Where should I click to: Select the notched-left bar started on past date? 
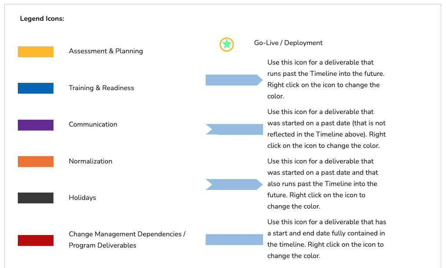[234, 130]
